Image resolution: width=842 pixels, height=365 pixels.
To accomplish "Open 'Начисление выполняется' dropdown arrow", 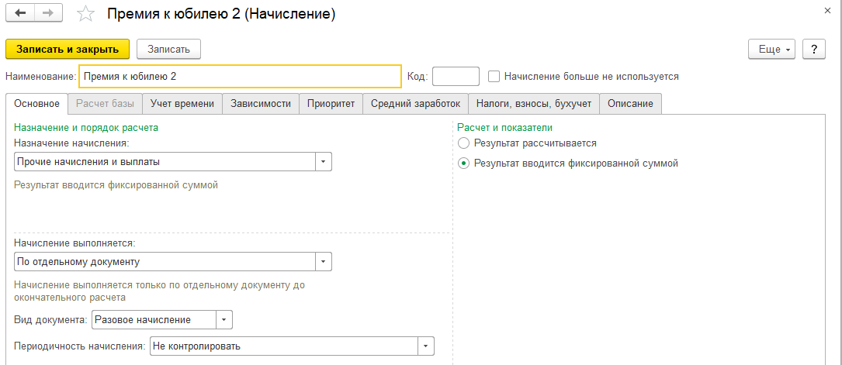I will click(324, 262).
